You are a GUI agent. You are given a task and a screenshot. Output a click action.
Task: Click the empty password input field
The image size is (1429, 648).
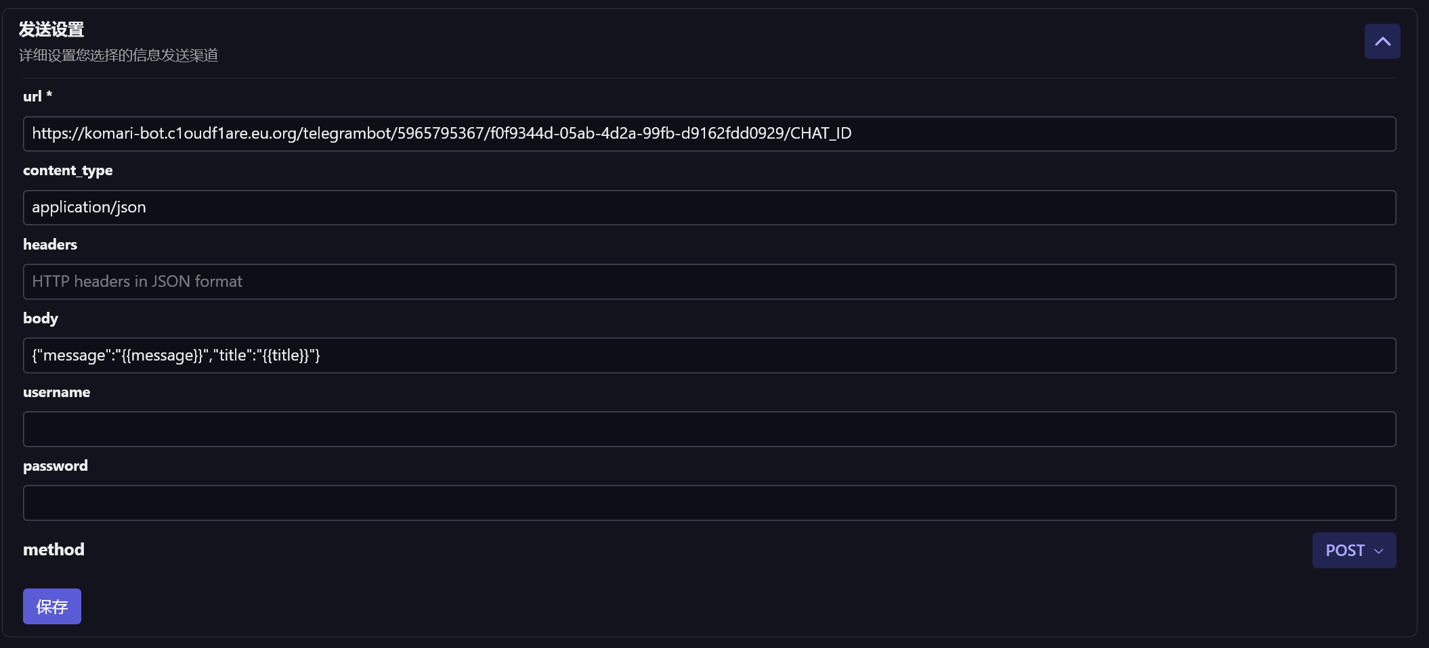pos(709,503)
